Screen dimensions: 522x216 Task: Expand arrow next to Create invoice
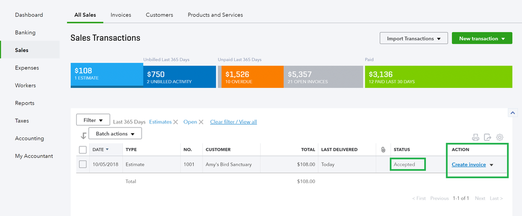point(491,165)
